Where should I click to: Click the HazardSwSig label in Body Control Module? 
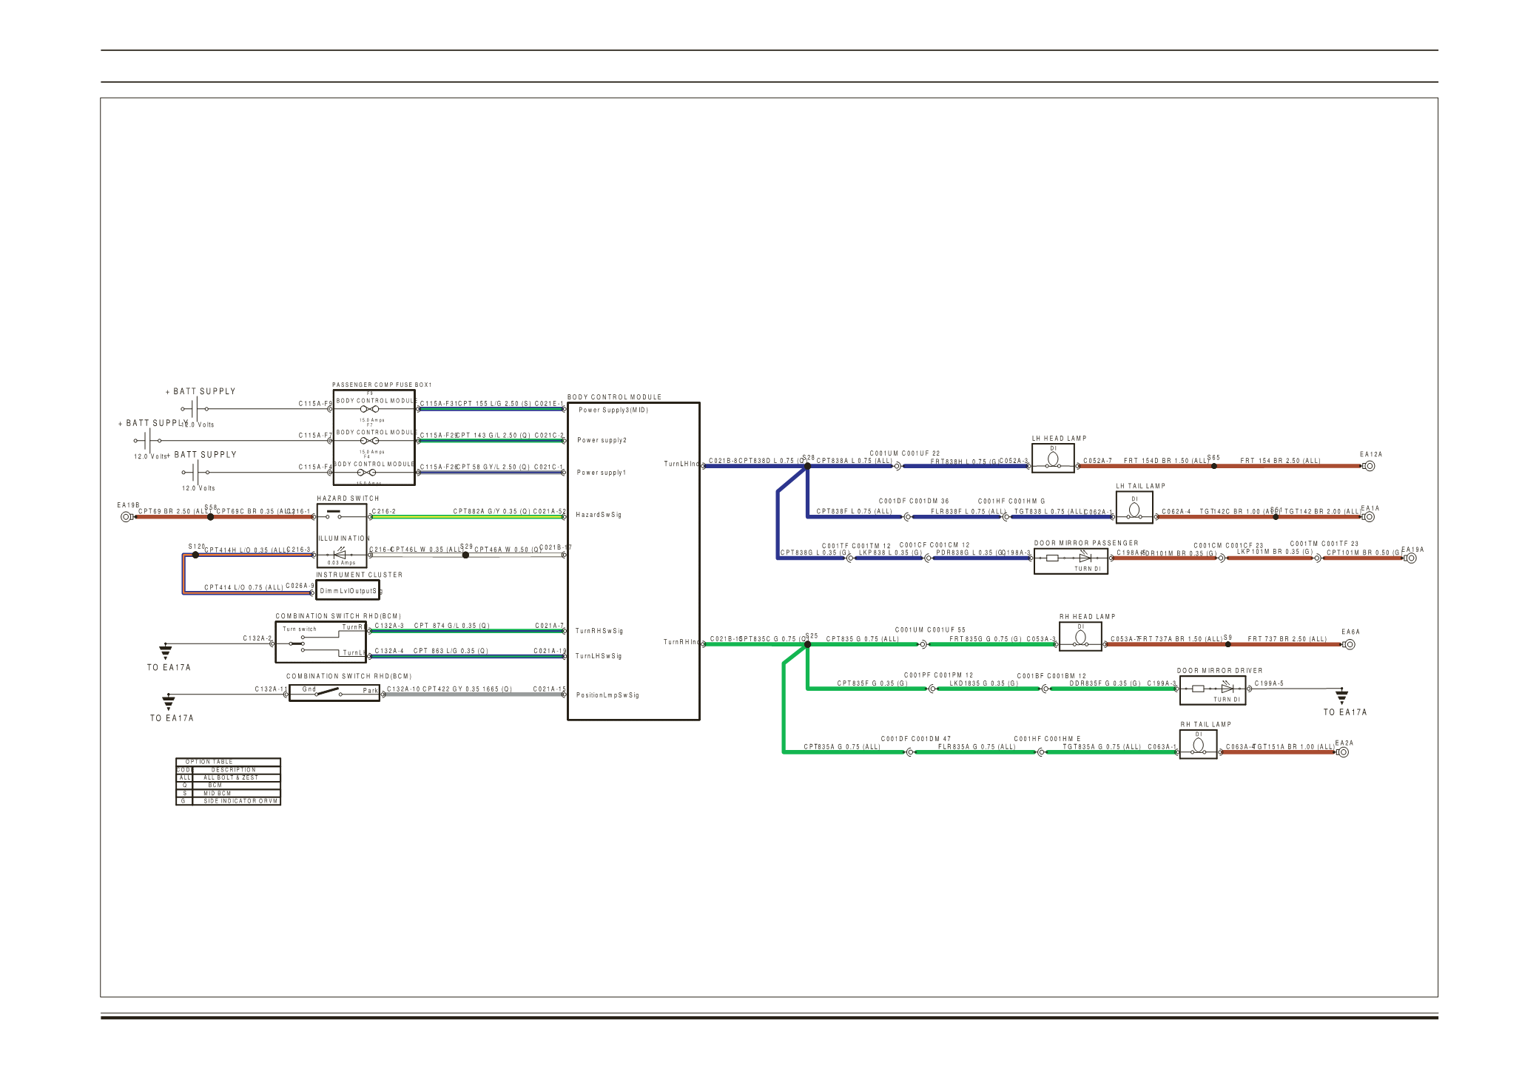[x=598, y=515]
